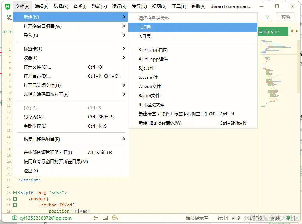Open the terminal icon in status bar

pos(105,218)
